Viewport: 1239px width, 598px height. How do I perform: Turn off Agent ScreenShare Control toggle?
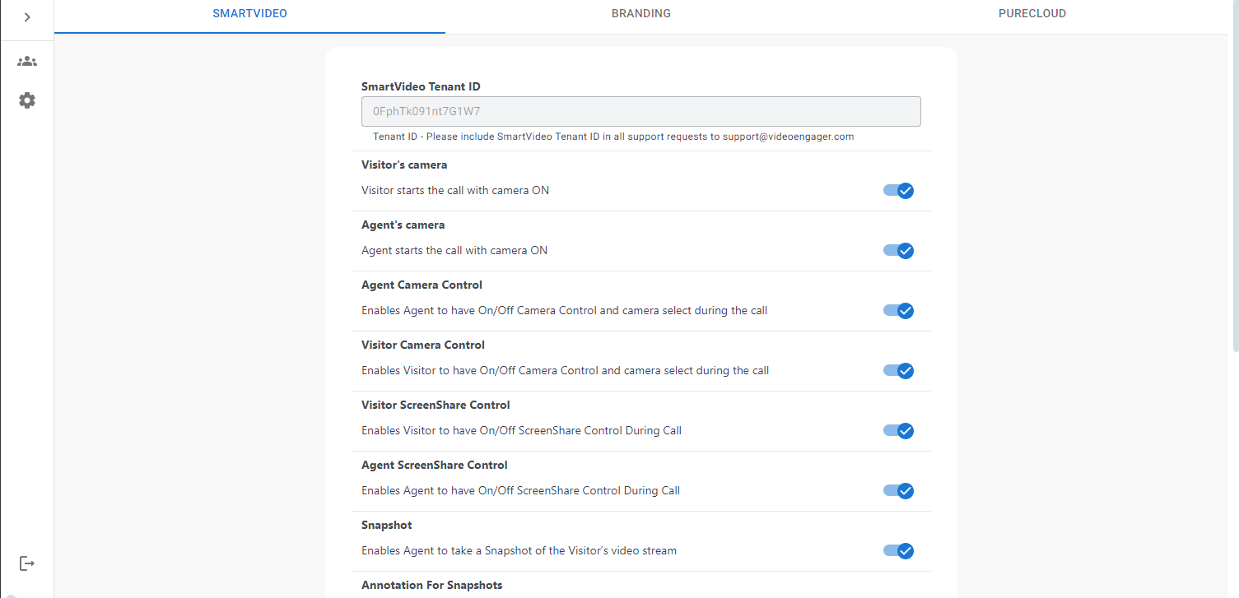point(898,491)
